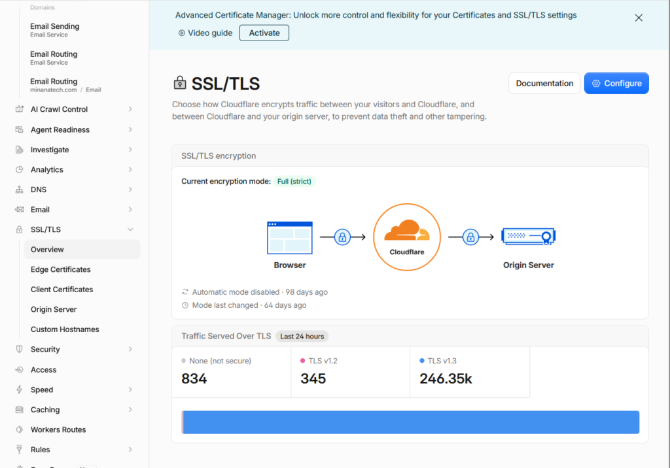
Task: Expand the Agent Readiness section
Action: [130, 129]
